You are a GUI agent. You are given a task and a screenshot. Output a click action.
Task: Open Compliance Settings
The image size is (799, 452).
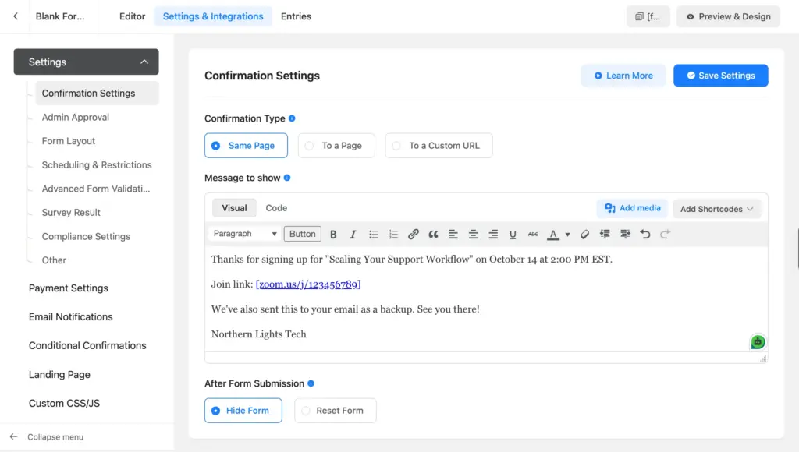86,236
